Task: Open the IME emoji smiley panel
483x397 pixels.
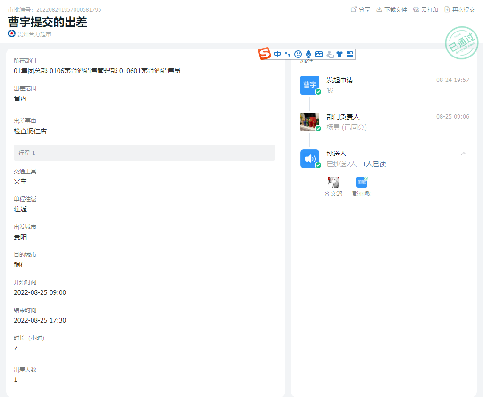Action: point(298,54)
